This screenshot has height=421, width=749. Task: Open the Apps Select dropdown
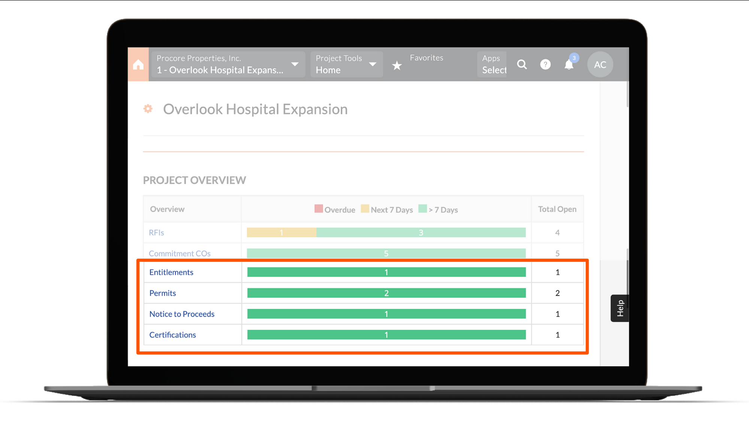(492, 64)
